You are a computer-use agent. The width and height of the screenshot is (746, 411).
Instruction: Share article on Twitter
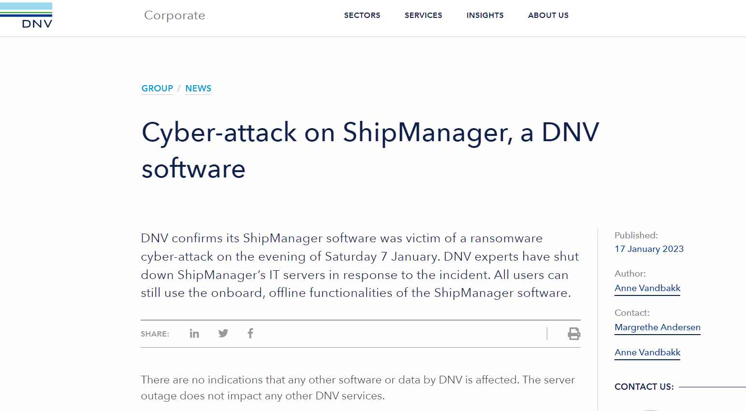223,333
